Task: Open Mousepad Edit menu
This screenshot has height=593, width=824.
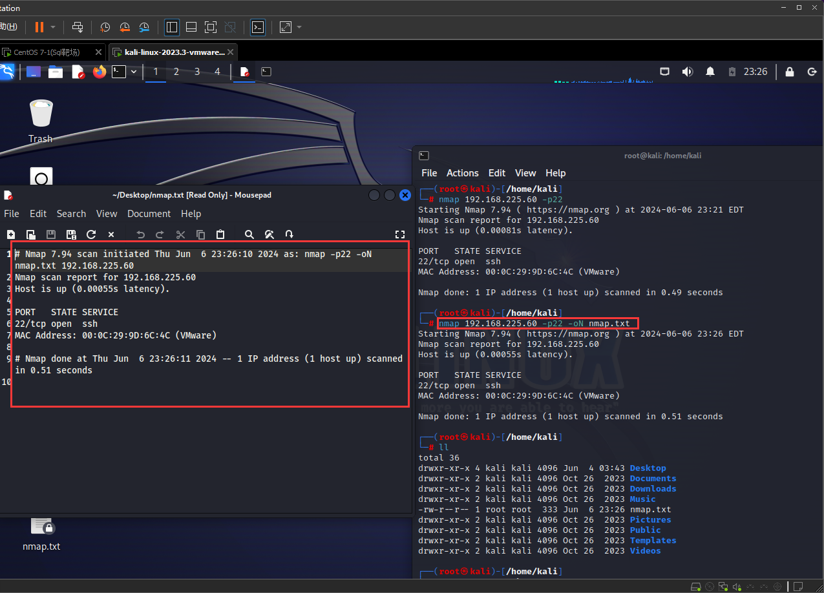Action: click(x=38, y=214)
